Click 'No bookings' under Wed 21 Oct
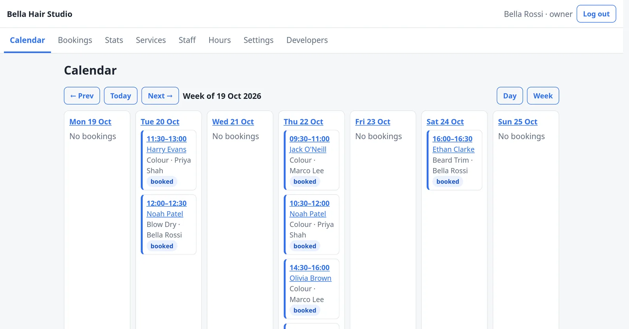629x329 pixels. tap(235, 136)
